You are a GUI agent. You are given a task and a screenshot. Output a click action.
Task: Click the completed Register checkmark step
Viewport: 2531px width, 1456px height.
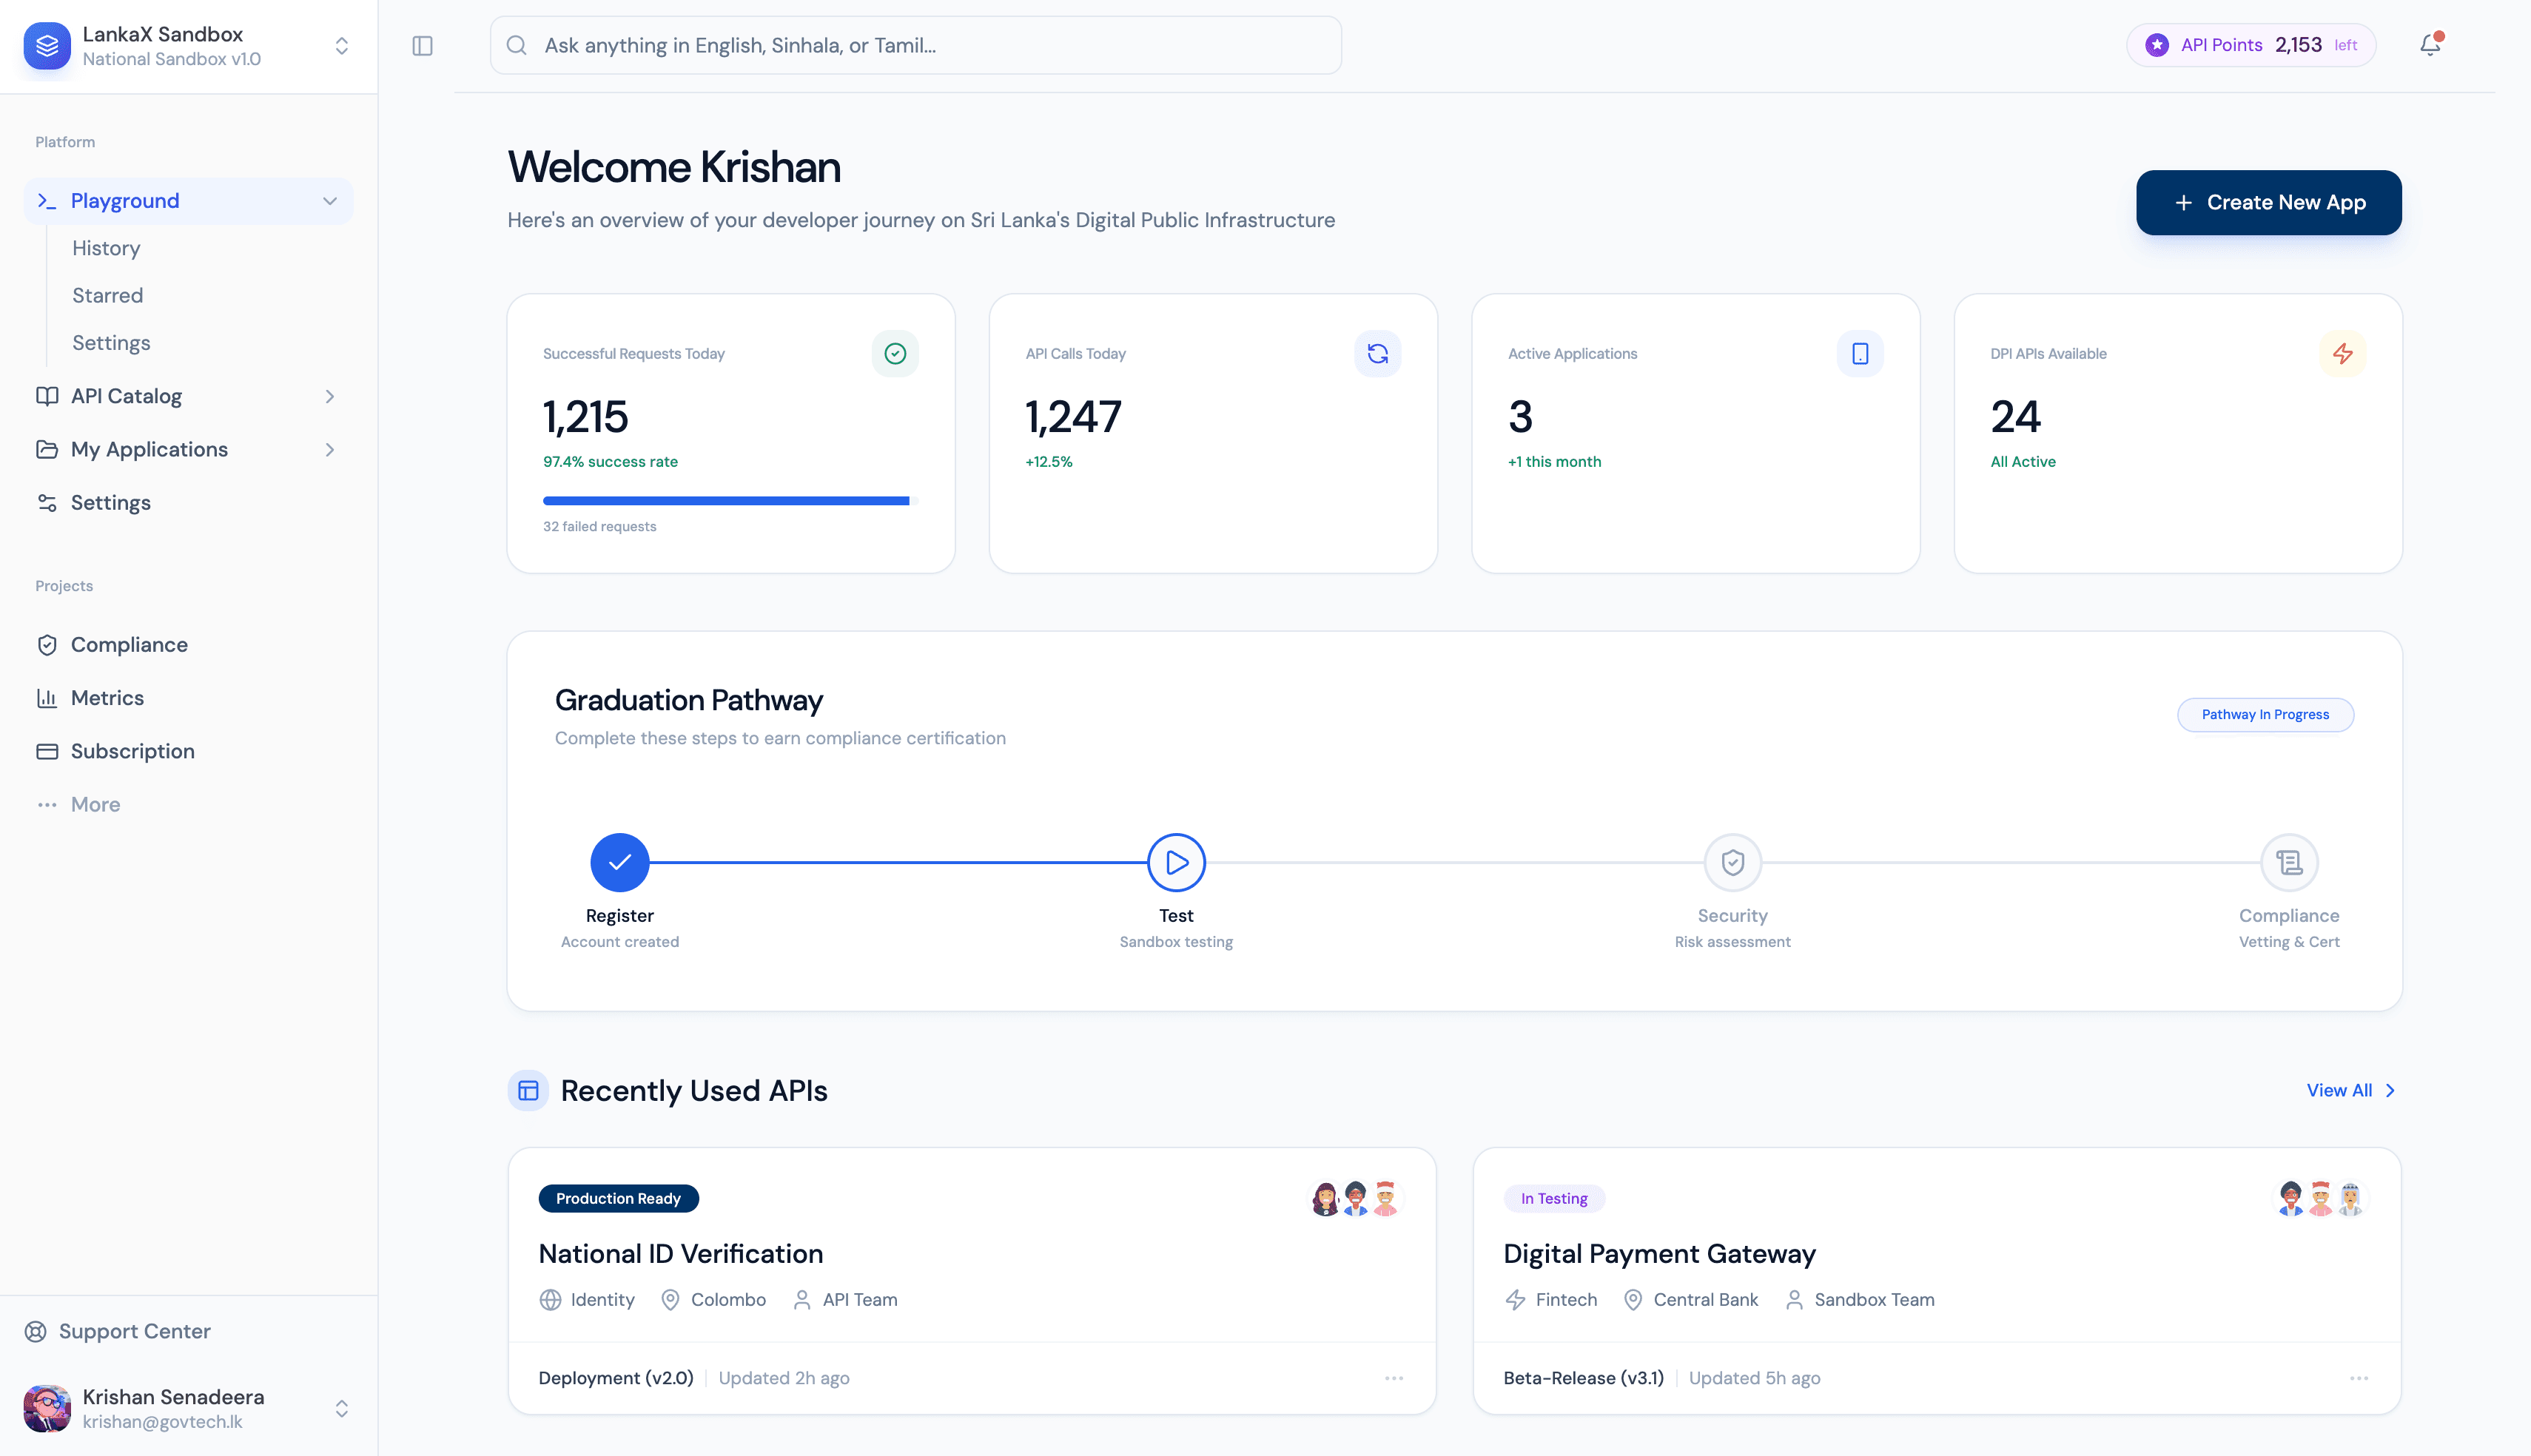click(x=620, y=862)
